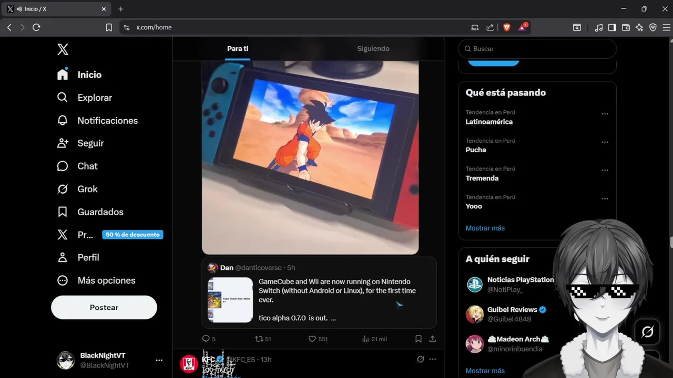The width and height of the screenshot is (673, 378).
Task: Open Leo AI sparkle icon
Action: coord(639,27)
